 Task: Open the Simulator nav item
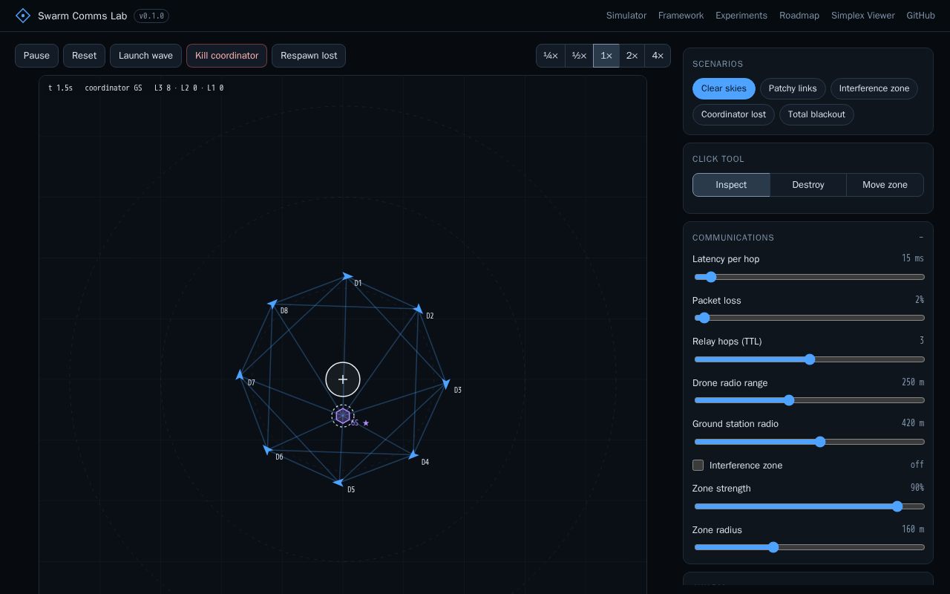[x=626, y=16]
